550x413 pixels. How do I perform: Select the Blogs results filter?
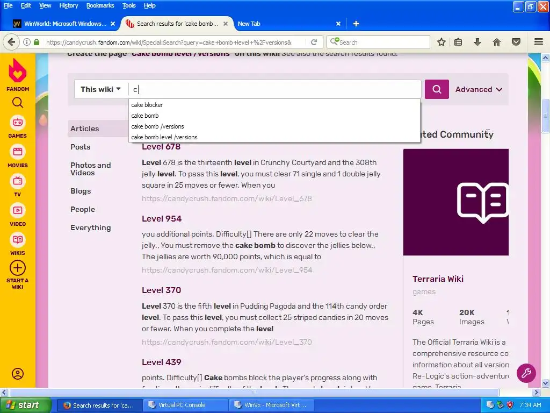point(81,191)
